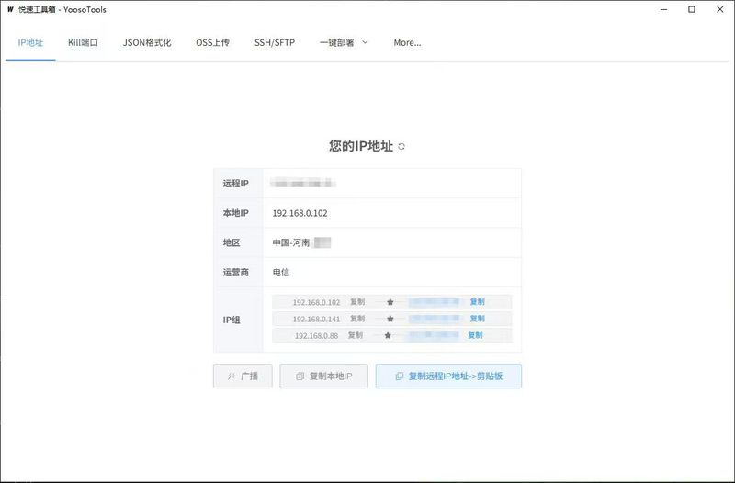Click 复制远程IP地址->剪贴板 button

[x=448, y=376]
